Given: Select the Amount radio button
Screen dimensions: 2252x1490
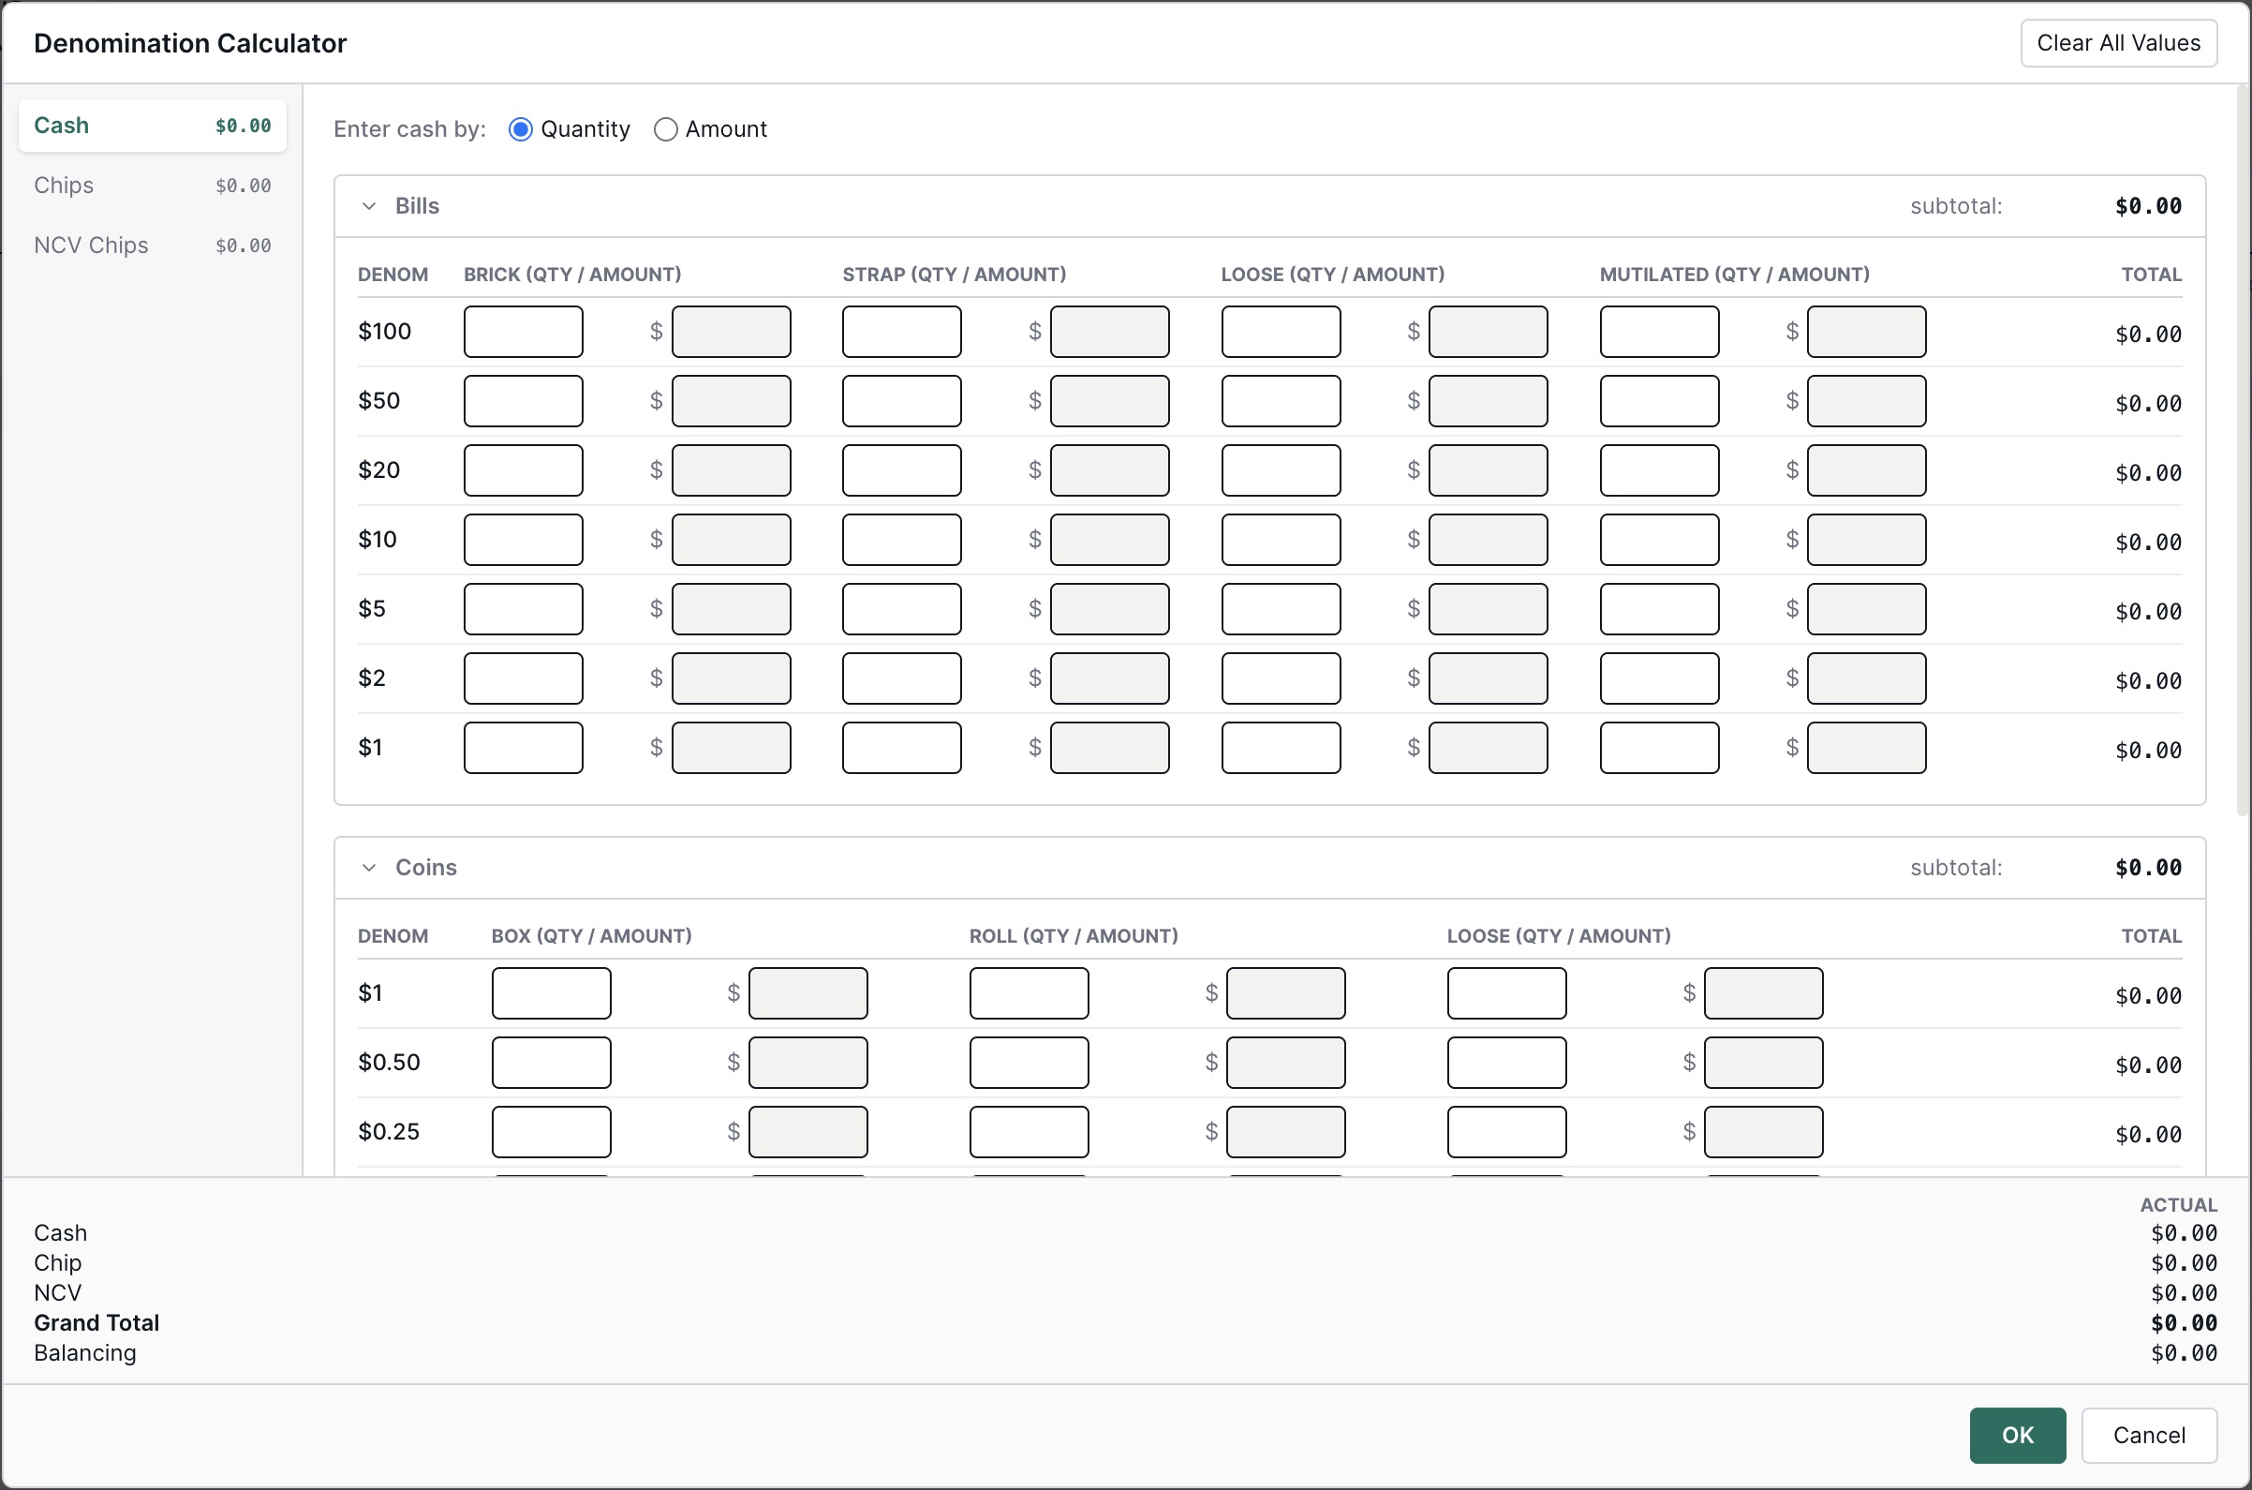Looking at the screenshot, I should point(666,129).
